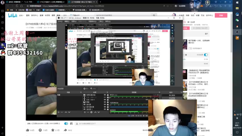Image resolution: width=242 pixels, height=136 pixels.
Task: Open File Explorer from the taskbar
Action: pos(237,8)
